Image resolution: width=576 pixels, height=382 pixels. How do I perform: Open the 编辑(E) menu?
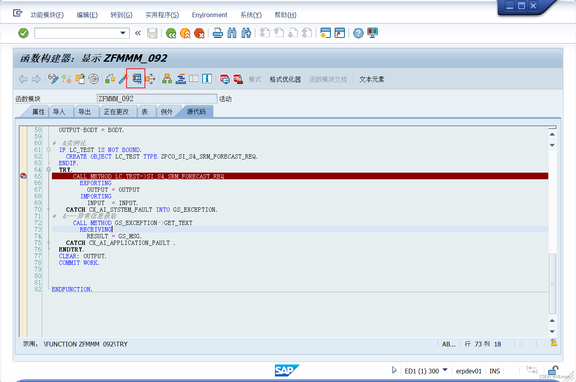(x=87, y=15)
